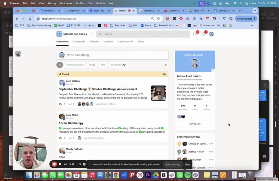
Task: Click the zoom magnifier in address bar
Action: click(153, 19)
